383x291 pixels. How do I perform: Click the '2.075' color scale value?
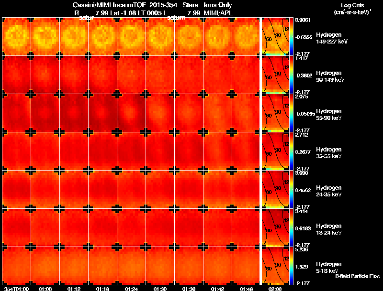click(x=302, y=97)
